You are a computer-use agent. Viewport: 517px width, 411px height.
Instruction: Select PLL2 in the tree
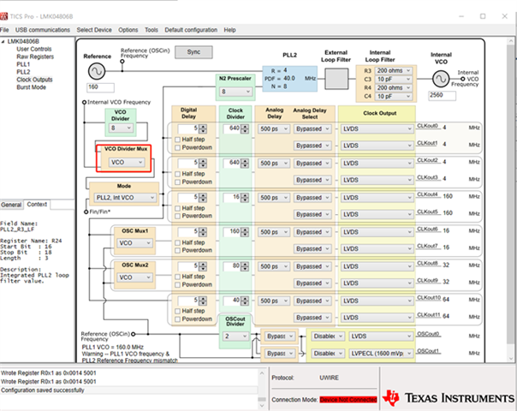pos(23,72)
